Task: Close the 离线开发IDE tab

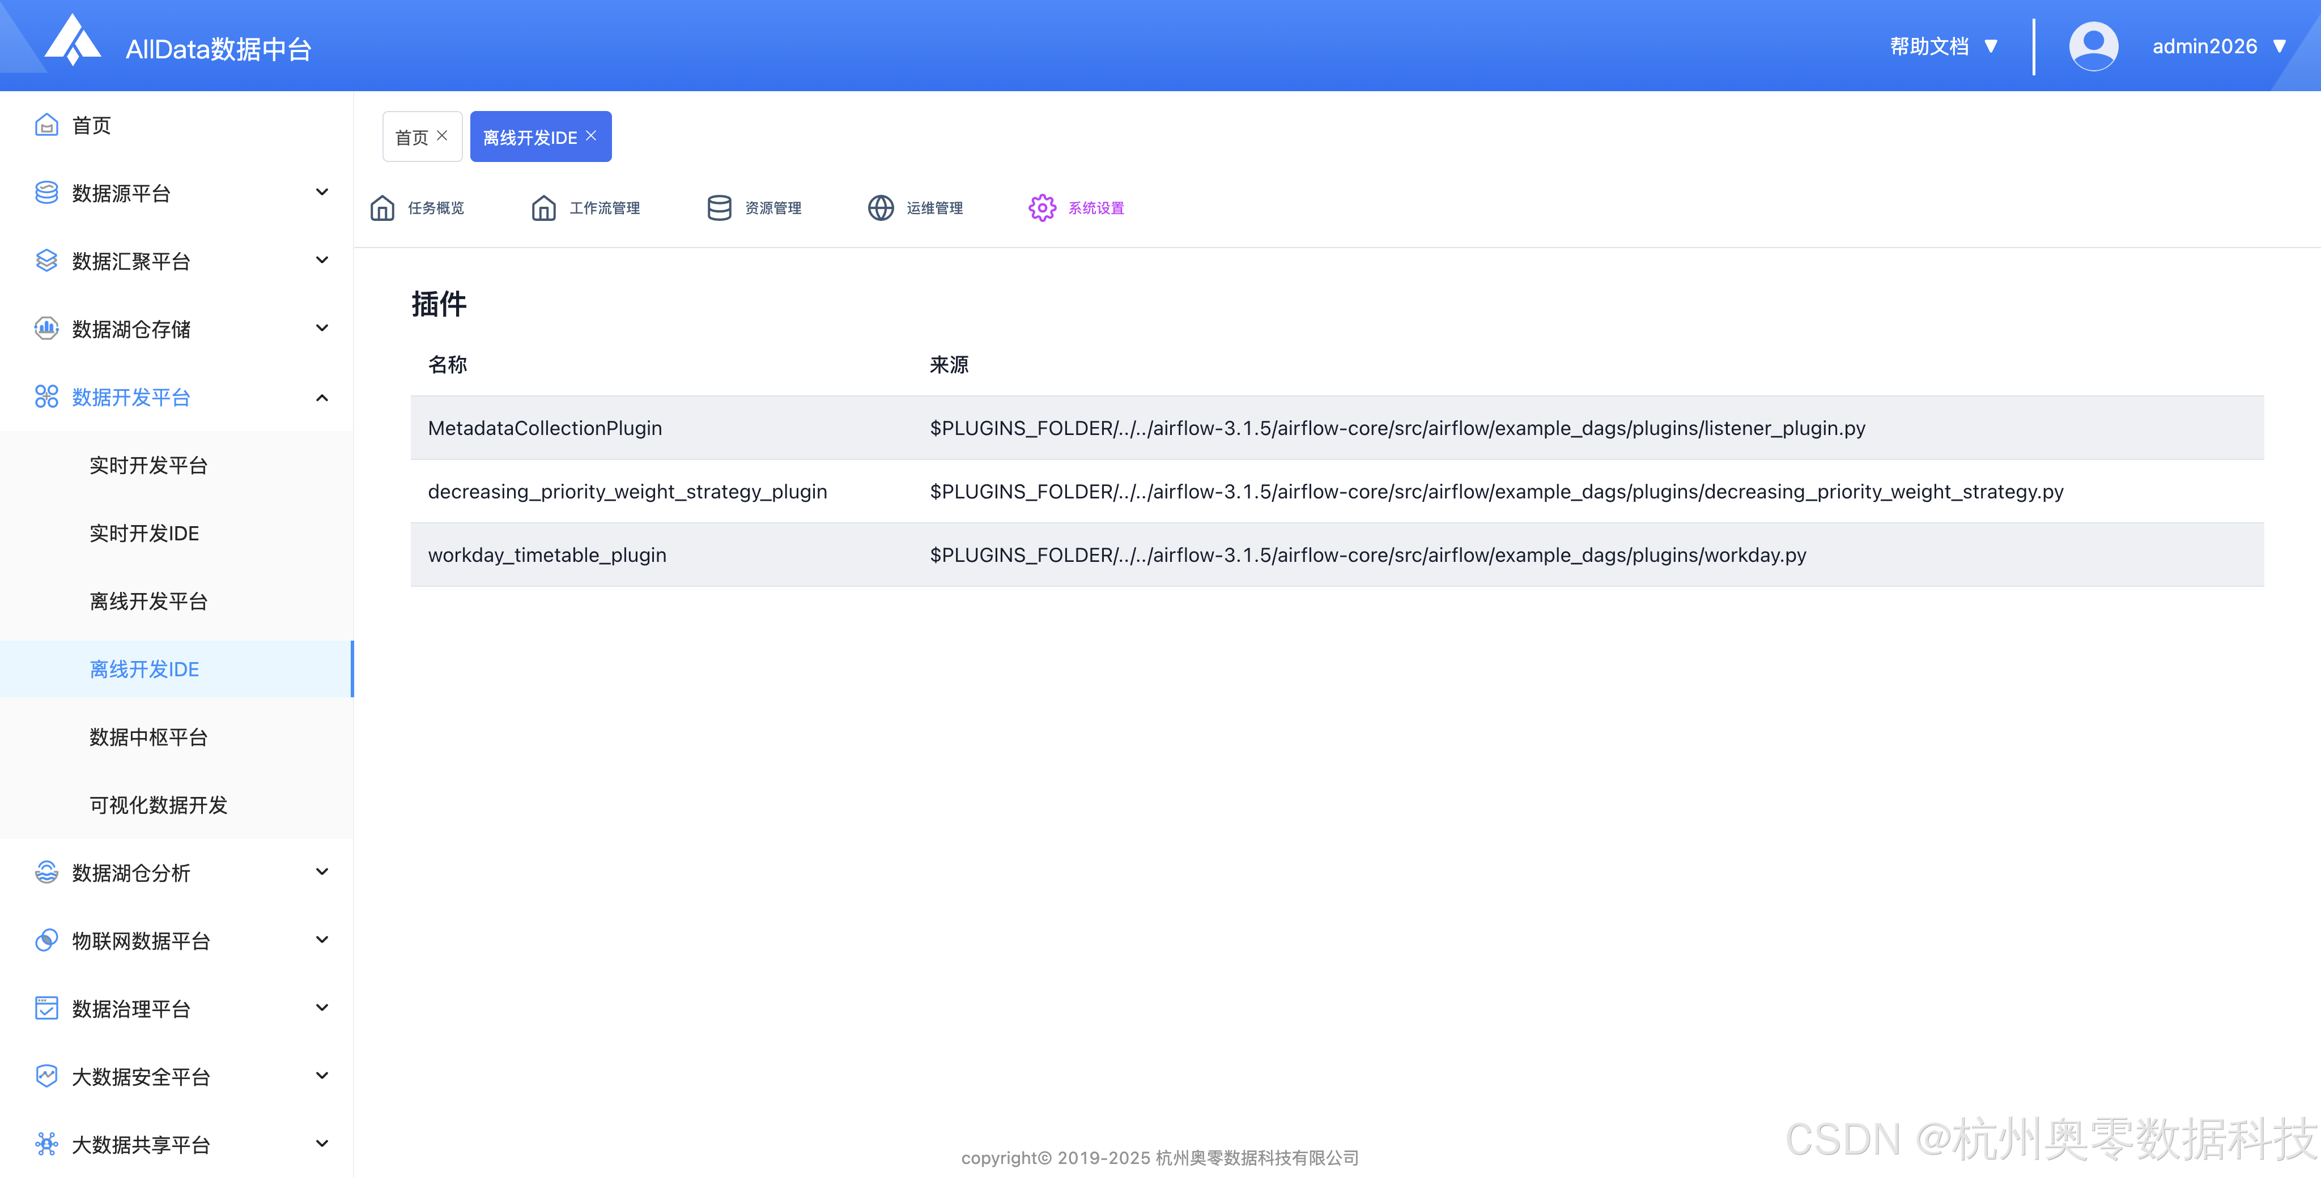Action: click(x=591, y=136)
